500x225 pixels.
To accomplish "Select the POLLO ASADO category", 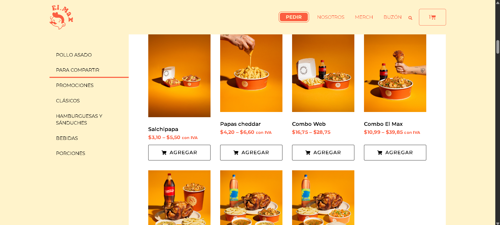I will click(74, 55).
